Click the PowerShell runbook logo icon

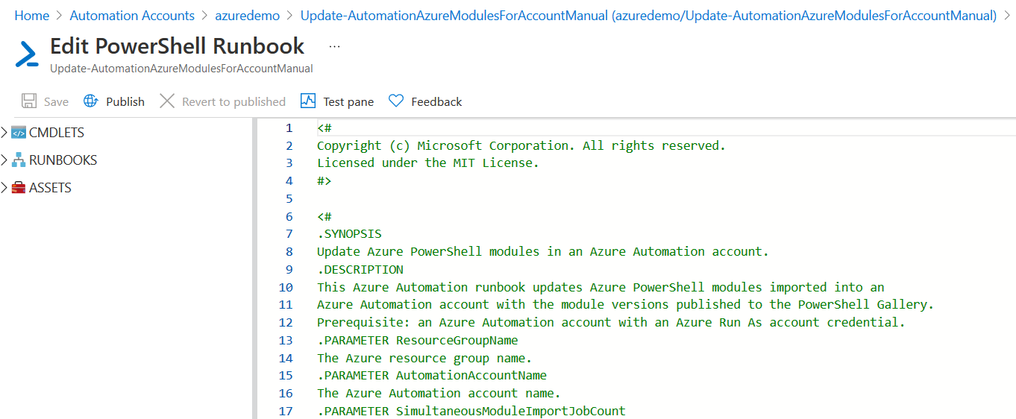click(x=27, y=54)
